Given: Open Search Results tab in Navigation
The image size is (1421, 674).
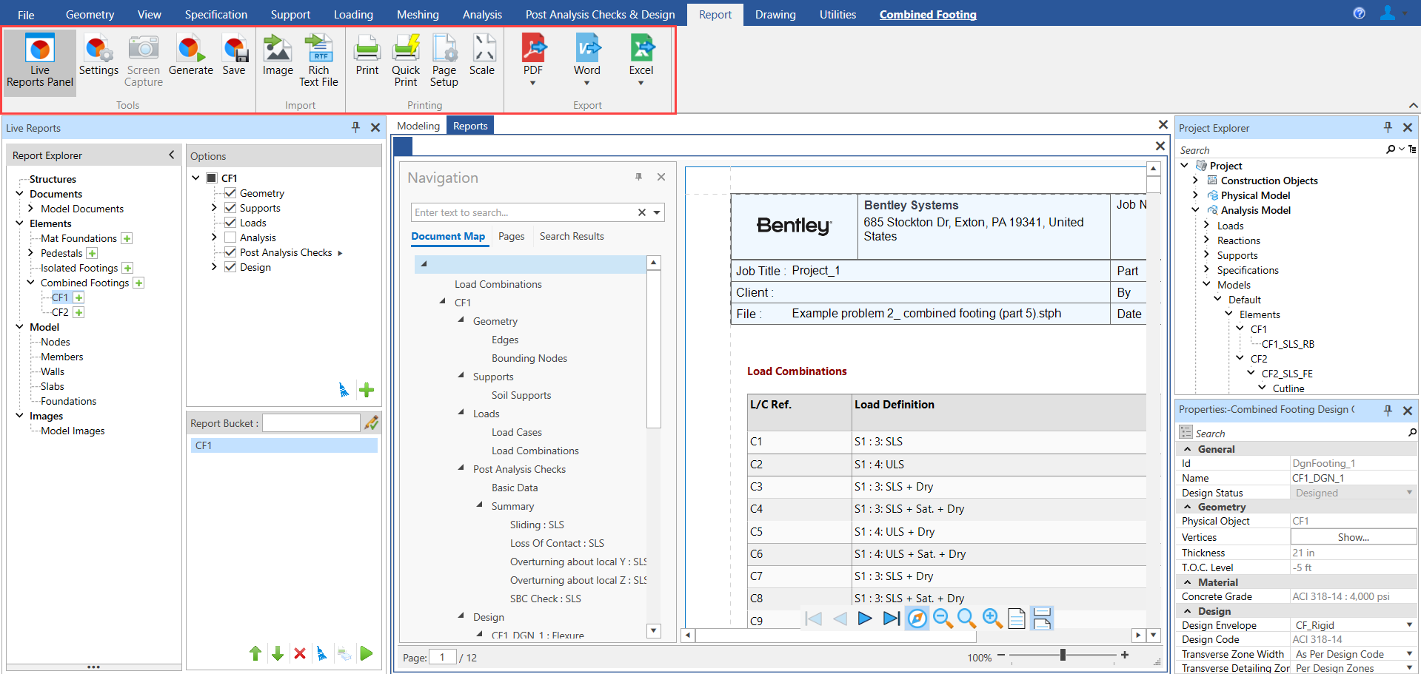Looking at the screenshot, I should (x=572, y=236).
